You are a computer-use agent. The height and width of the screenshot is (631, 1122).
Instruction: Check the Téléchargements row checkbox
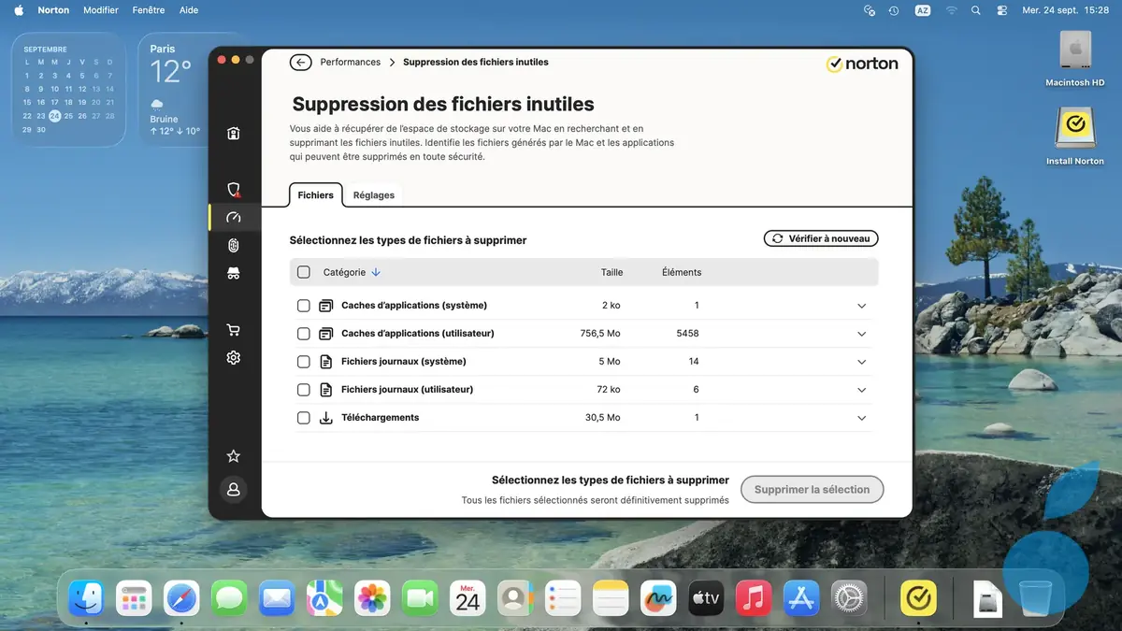pos(303,418)
